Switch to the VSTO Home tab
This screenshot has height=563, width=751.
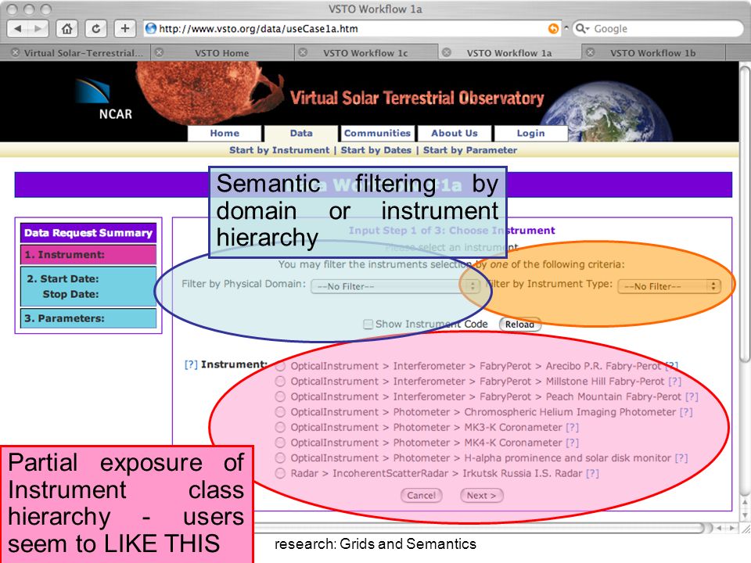pyautogui.click(x=222, y=52)
